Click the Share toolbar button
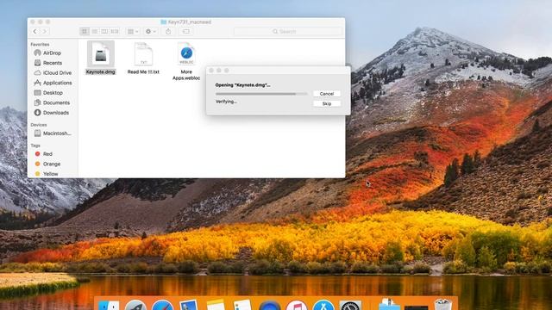The height and width of the screenshot is (310, 552). tap(168, 31)
